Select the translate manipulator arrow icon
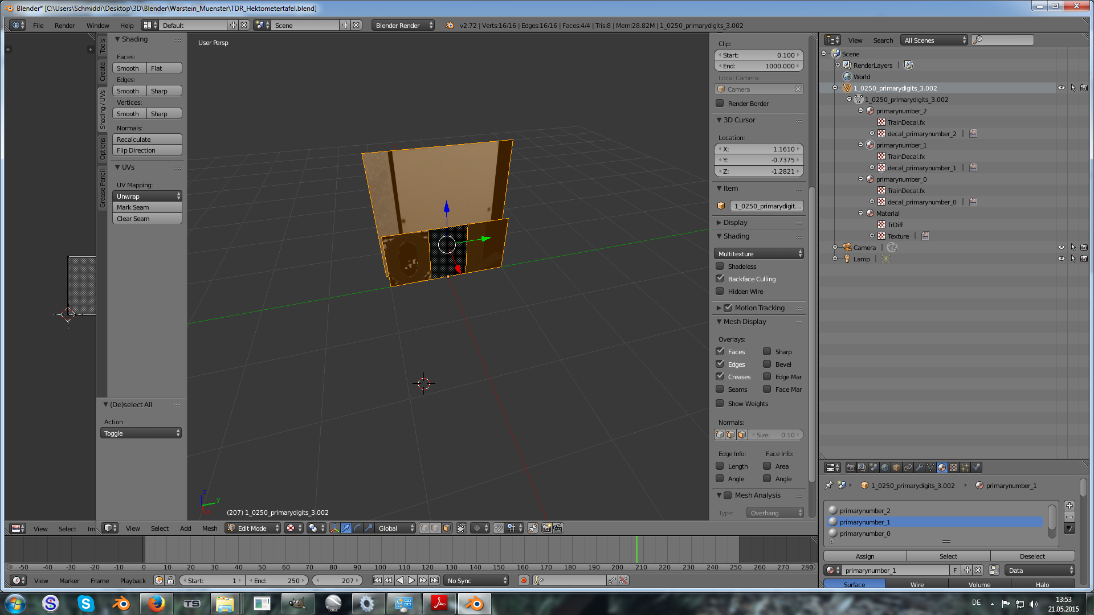Screen dimensions: 1094x615 point(346,528)
